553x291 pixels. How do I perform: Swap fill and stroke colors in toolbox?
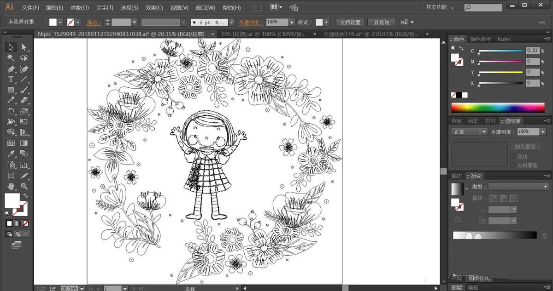coord(26,196)
